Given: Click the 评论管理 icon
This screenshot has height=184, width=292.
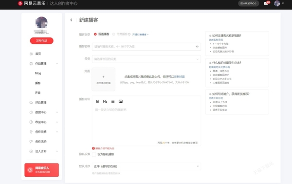Looking at the screenshot, I should [x=31, y=102].
